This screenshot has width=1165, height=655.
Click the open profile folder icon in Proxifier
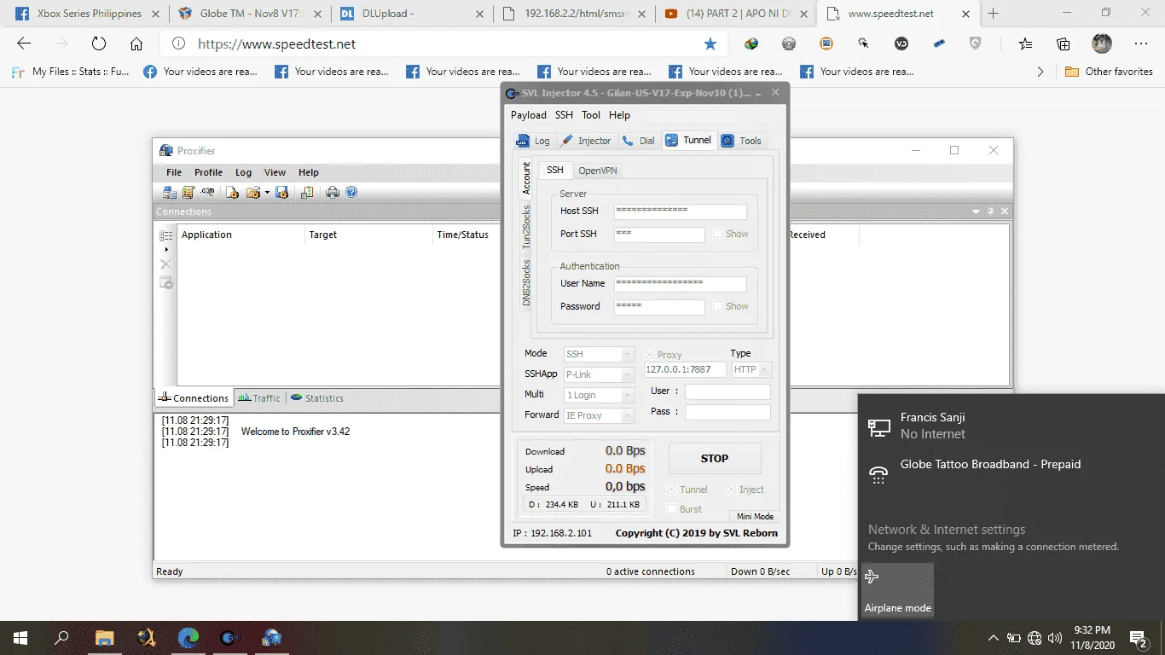point(252,193)
